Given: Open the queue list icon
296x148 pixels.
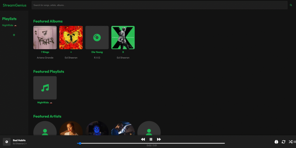Looking at the screenshot, I should tap(294, 142).
